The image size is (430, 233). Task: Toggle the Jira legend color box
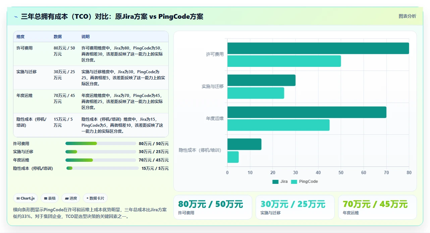click(x=275, y=182)
